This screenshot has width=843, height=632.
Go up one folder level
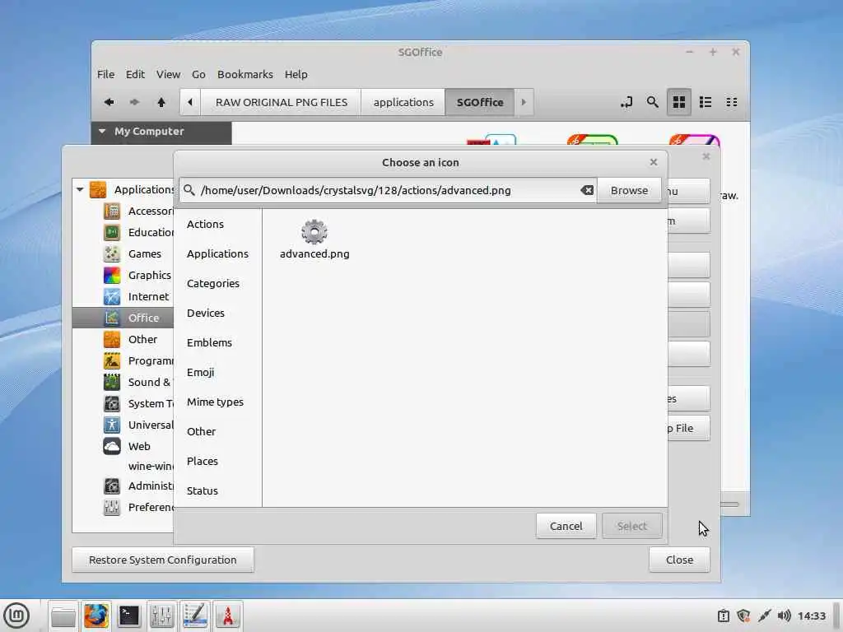click(161, 102)
